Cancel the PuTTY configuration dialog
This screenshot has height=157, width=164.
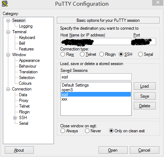145,150
